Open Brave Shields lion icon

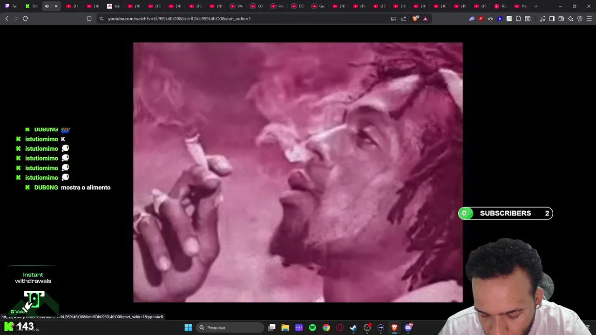415,19
